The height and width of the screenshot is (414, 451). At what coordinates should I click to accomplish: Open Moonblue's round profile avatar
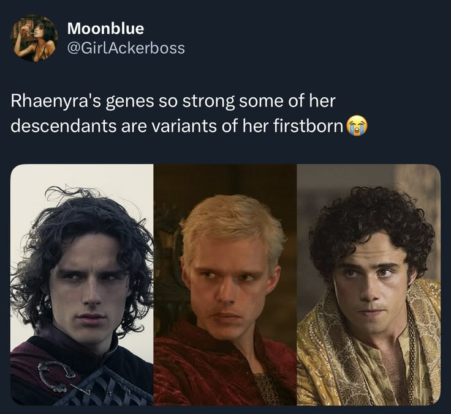[34, 38]
